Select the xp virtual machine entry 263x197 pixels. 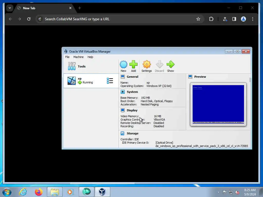tap(91, 81)
